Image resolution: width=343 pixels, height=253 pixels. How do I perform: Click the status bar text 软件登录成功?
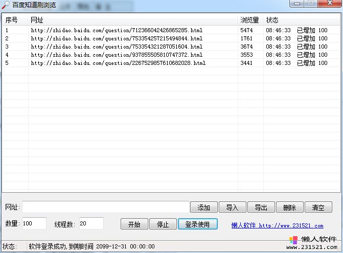coord(48,246)
